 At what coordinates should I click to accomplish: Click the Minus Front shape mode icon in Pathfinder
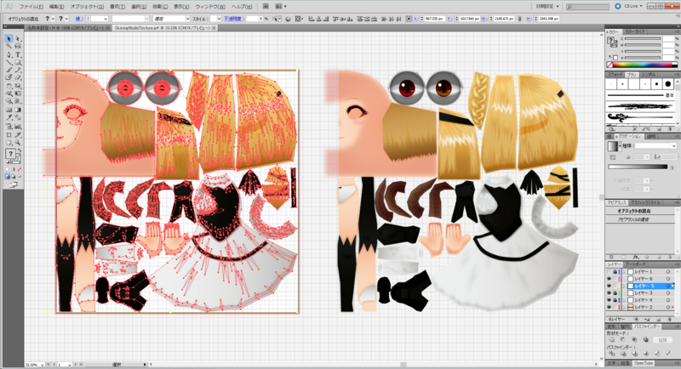pyautogui.click(x=623, y=340)
